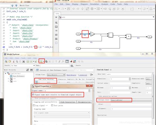Collapse the Simulink Root tree node
Image resolution: width=156 pixels, height=125 pixels.
point(6,73)
